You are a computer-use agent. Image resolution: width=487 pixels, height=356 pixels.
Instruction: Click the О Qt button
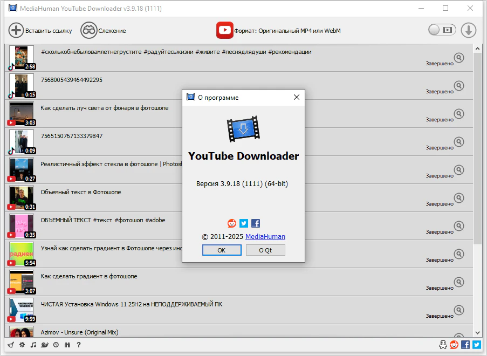click(265, 250)
